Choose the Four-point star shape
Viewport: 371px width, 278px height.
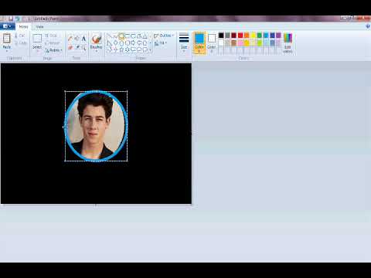pyautogui.click(x=115, y=49)
